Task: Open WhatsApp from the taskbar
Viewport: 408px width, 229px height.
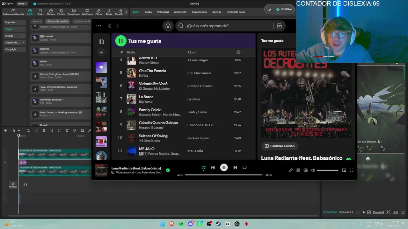Action: point(200,224)
